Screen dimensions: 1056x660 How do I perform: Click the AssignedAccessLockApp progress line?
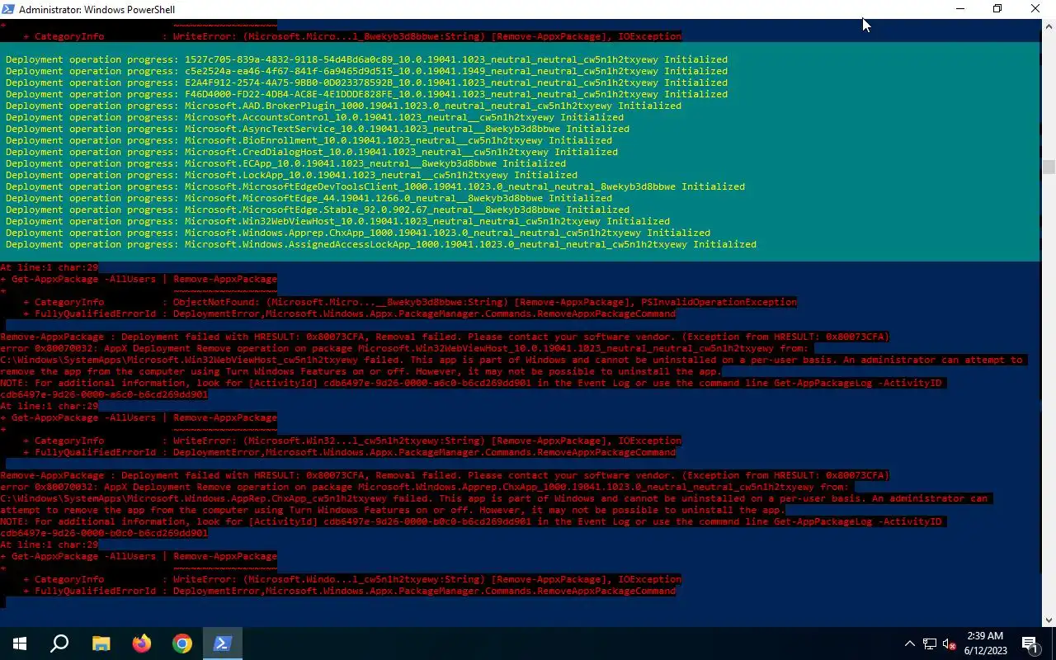pos(381,244)
